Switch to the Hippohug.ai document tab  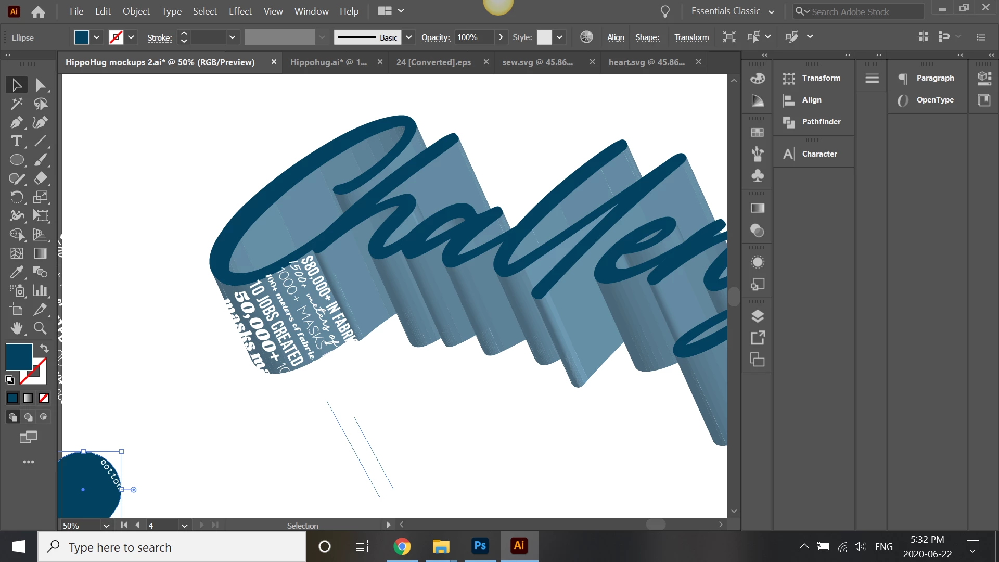[x=328, y=62]
